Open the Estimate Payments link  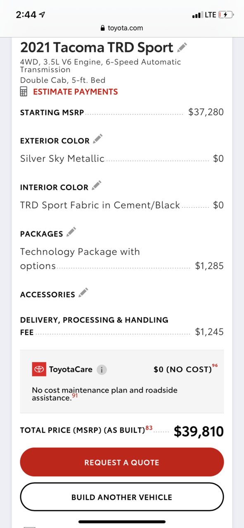pyautogui.click(x=76, y=92)
